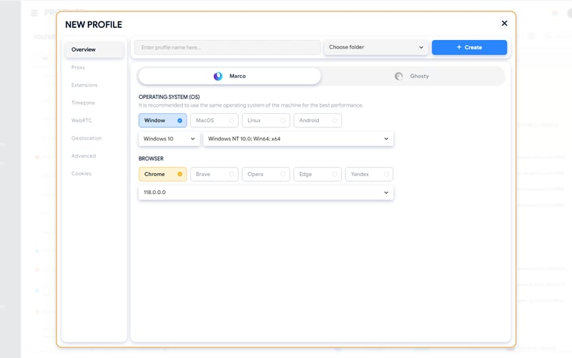Select Yandex as the browser

369,174
